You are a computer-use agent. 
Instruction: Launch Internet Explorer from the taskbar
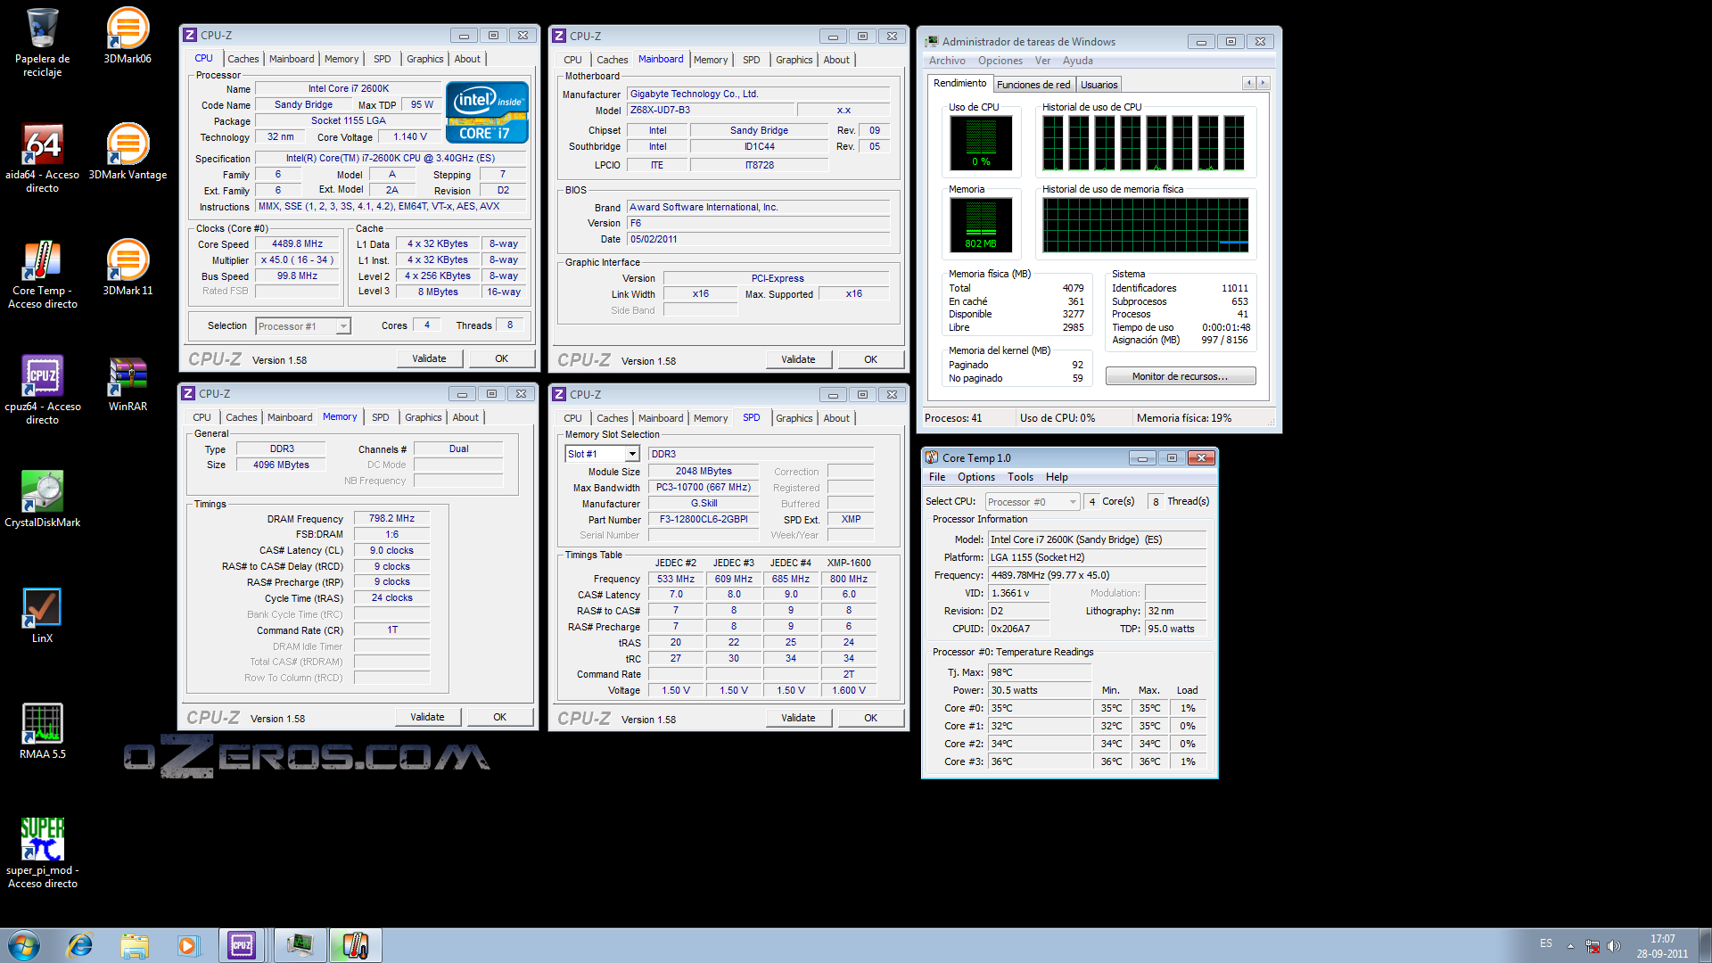80,945
